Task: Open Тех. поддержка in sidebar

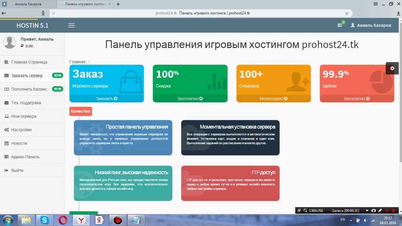Action: 32,103
